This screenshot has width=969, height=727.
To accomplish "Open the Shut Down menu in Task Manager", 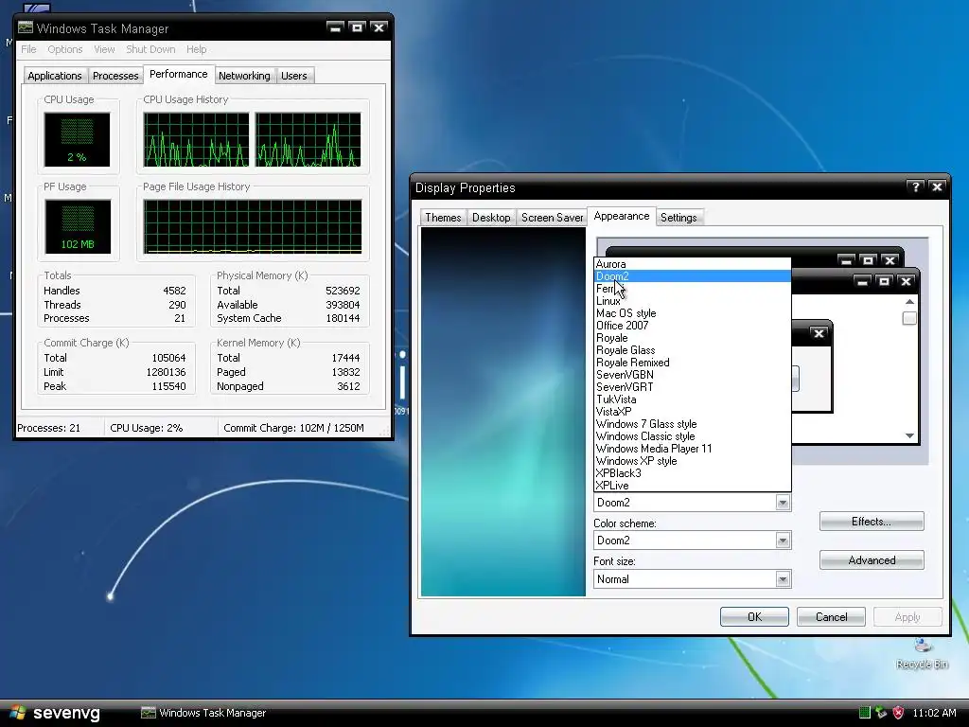I will pos(150,49).
